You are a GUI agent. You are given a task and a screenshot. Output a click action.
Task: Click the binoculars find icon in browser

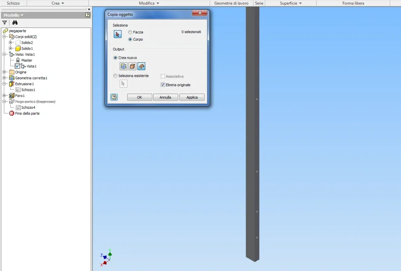(x=15, y=22)
